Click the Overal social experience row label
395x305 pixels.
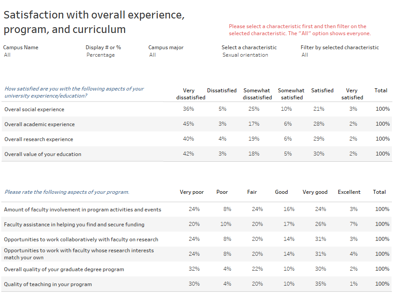click(34, 109)
